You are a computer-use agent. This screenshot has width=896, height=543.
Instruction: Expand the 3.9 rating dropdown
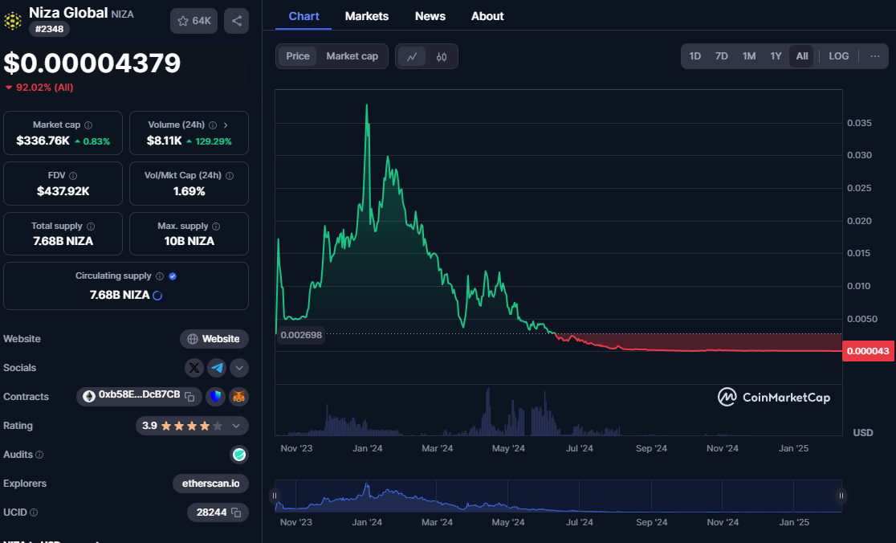(x=236, y=426)
